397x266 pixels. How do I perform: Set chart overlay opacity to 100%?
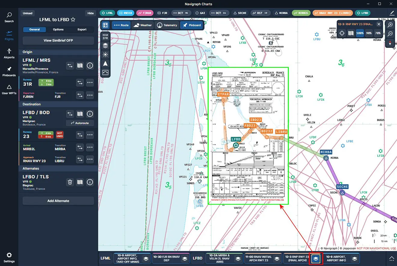pos(360,33)
